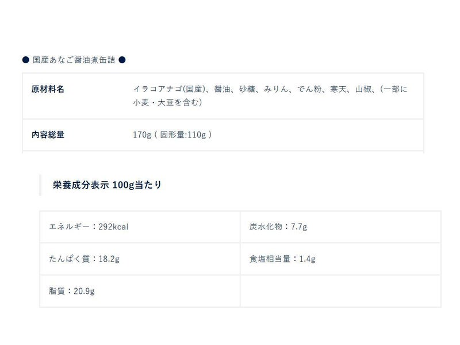Click the 原材料名 row label
The height and width of the screenshot is (345, 460).
pyautogui.click(x=48, y=89)
